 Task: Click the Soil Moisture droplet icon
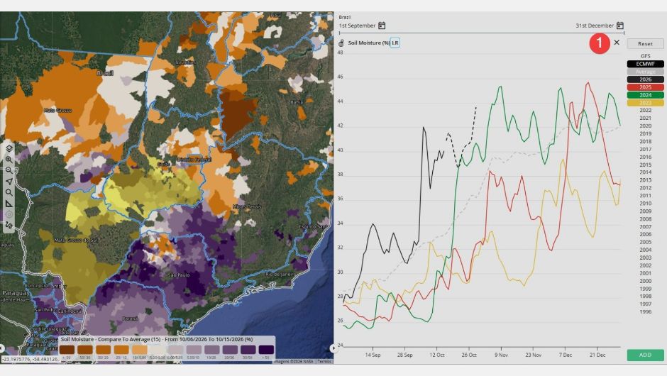[341, 43]
